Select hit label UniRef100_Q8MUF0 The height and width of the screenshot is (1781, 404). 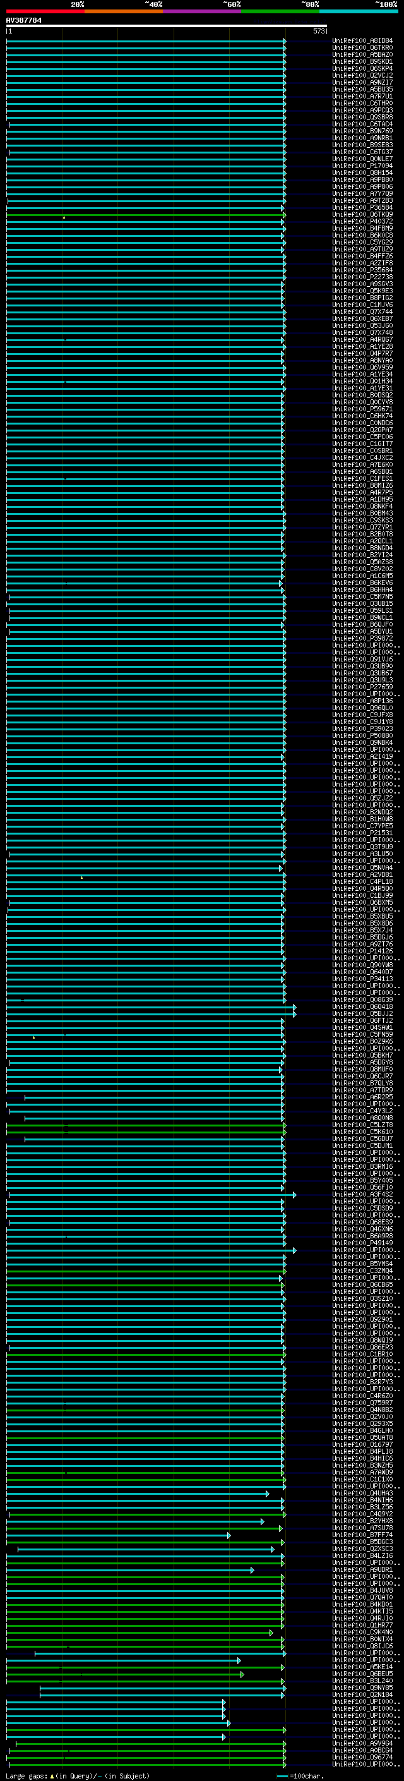pos(362,1070)
